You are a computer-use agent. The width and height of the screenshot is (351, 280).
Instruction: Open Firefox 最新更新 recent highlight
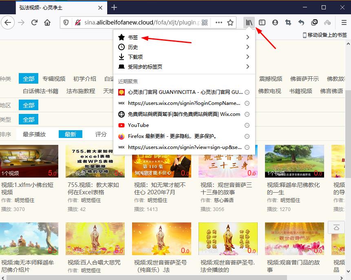[x=184, y=136]
